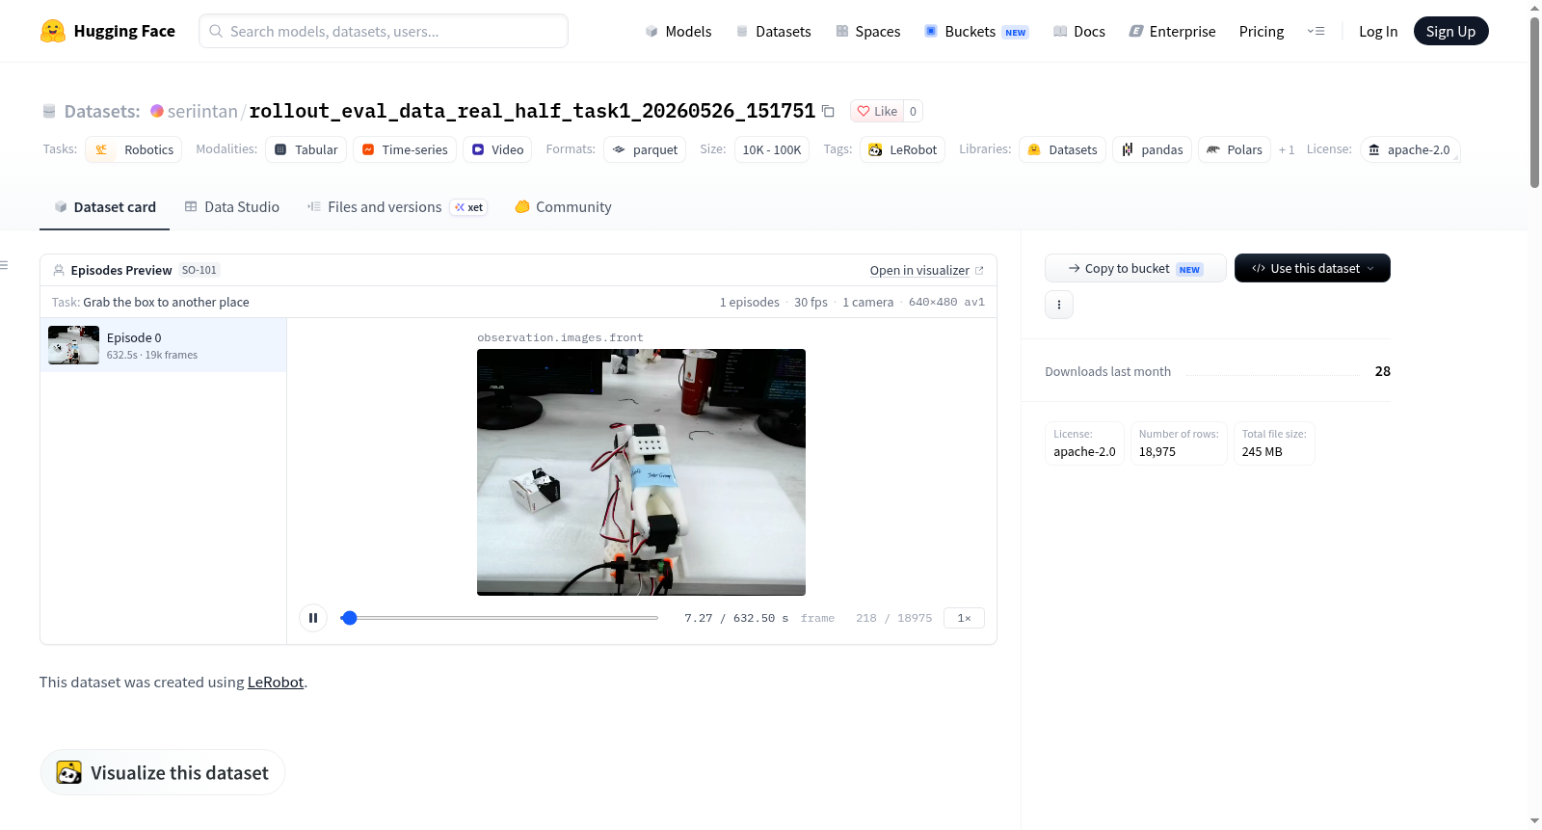Open the Files and versions tab
The height and width of the screenshot is (830, 1542).
(397, 207)
